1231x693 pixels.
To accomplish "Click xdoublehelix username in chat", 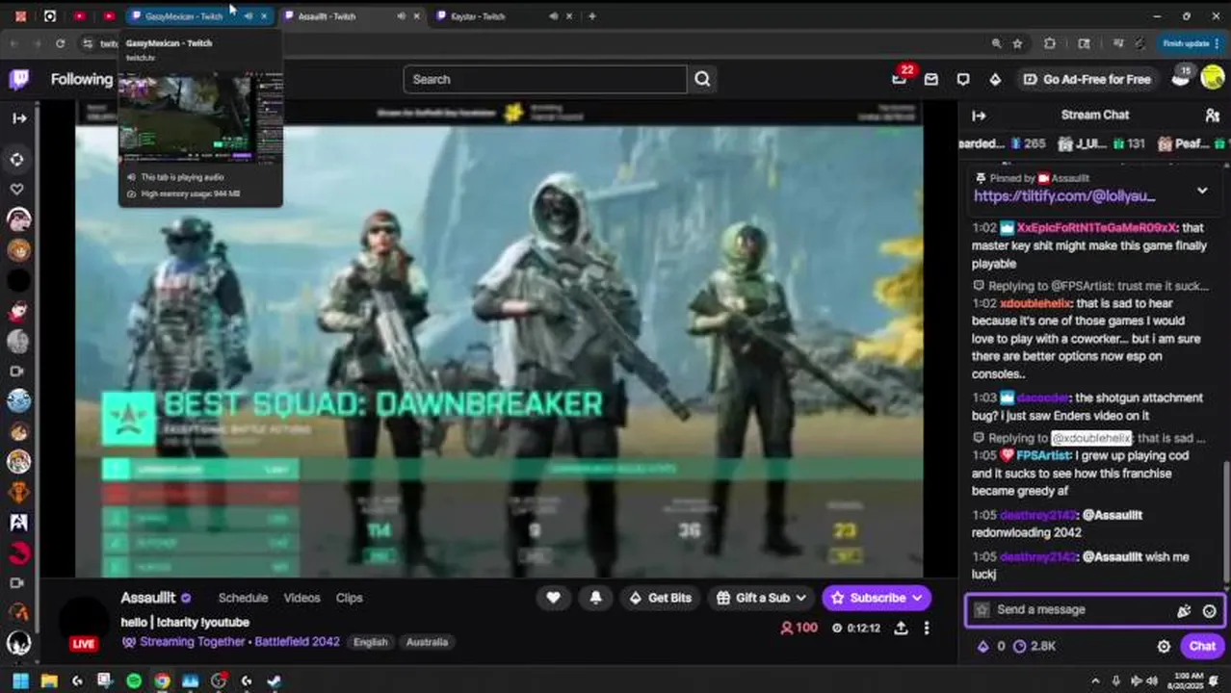I will [x=1035, y=303].
